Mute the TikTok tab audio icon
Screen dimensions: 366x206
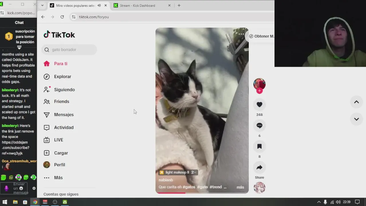click(99, 5)
